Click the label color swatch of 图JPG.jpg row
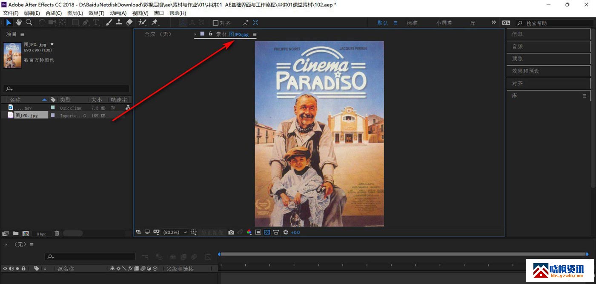This screenshot has height=284, width=596. (x=53, y=115)
